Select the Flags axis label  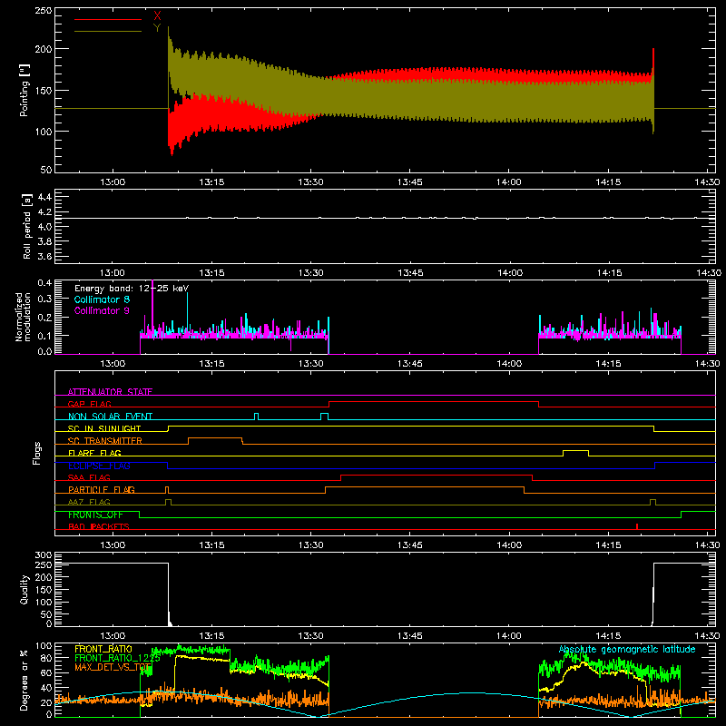[36, 453]
